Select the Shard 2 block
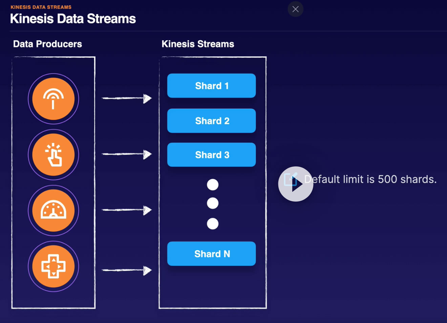 [x=211, y=121]
